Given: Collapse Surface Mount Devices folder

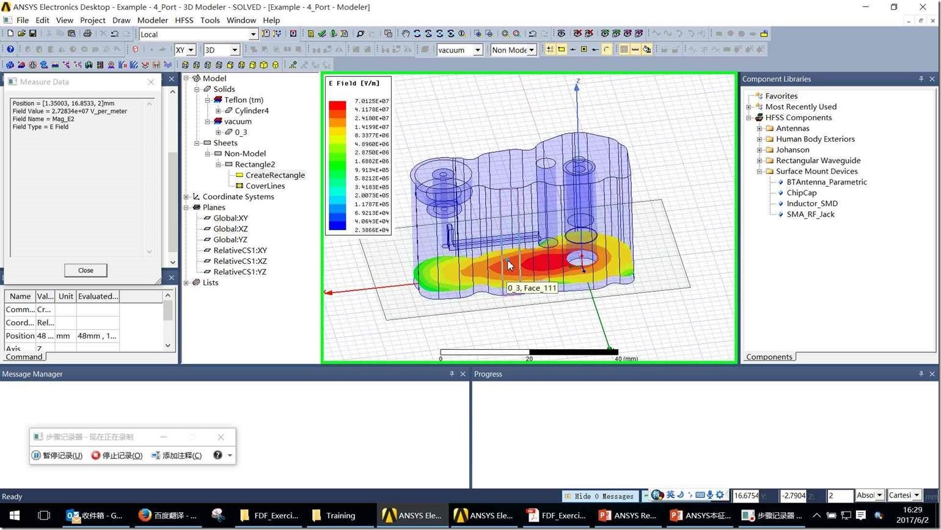Looking at the screenshot, I should click(760, 172).
